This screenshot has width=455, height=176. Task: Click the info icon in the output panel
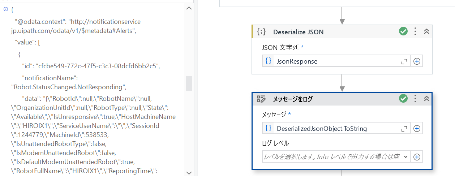[x=5, y=9]
